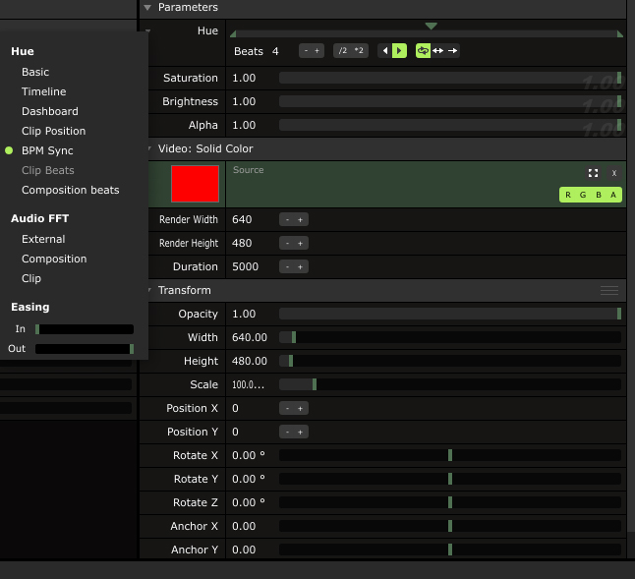Viewport: 635px width, 579px height.
Task: Click the *2 double beats button
Action: click(359, 51)
